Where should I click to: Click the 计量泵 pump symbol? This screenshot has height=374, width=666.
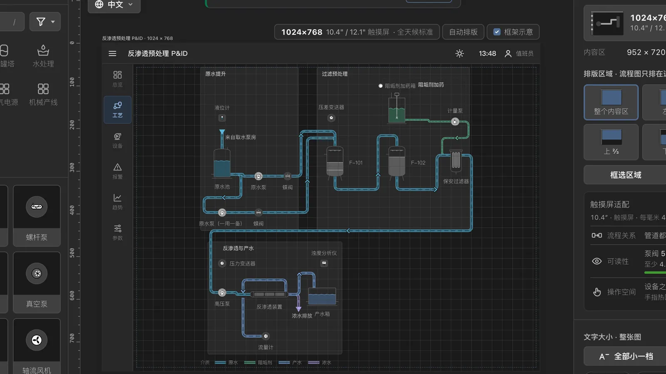(455, 122)
